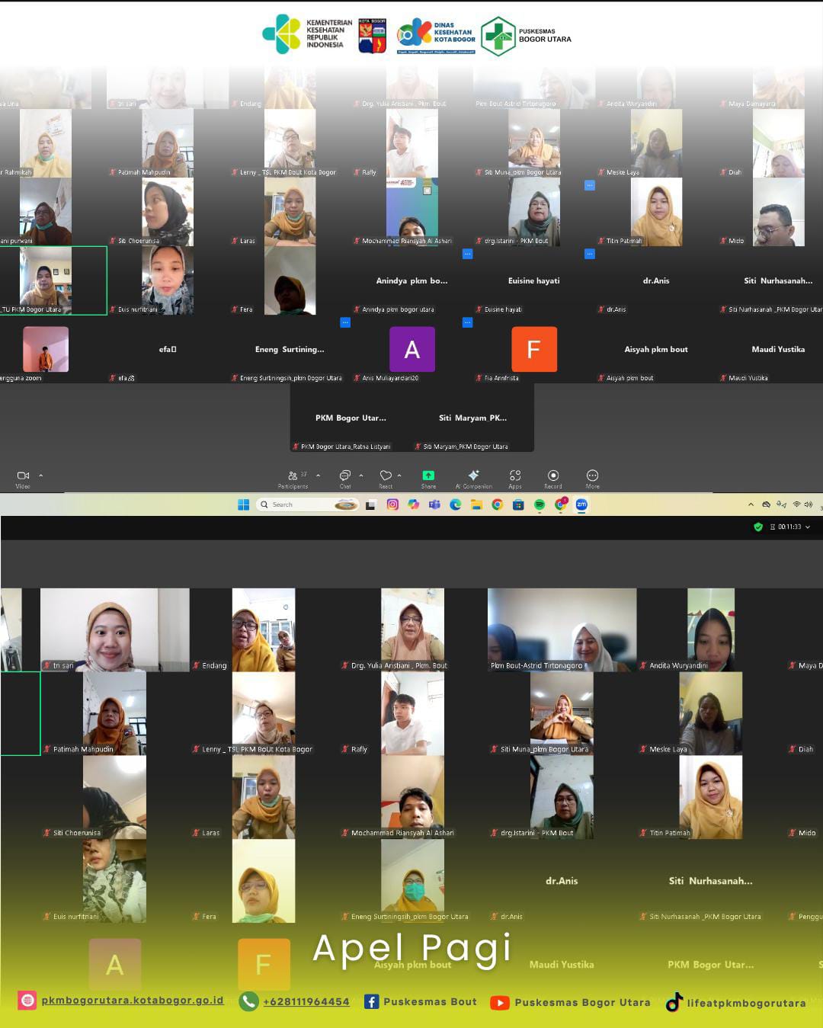823x1028 pixels.
Task: Expand the Participants options arrow
Action: [x=318, y=476]
